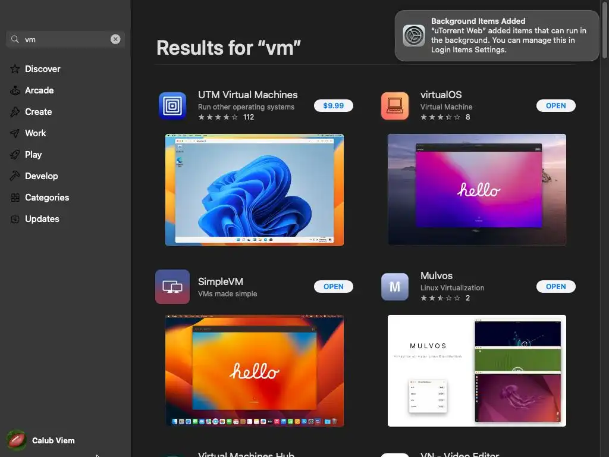Image resolution: width=609 pixels, height=457 pixels.
Task: View the UTM Windows 11 screenshot
Action: tap(255, 190)
